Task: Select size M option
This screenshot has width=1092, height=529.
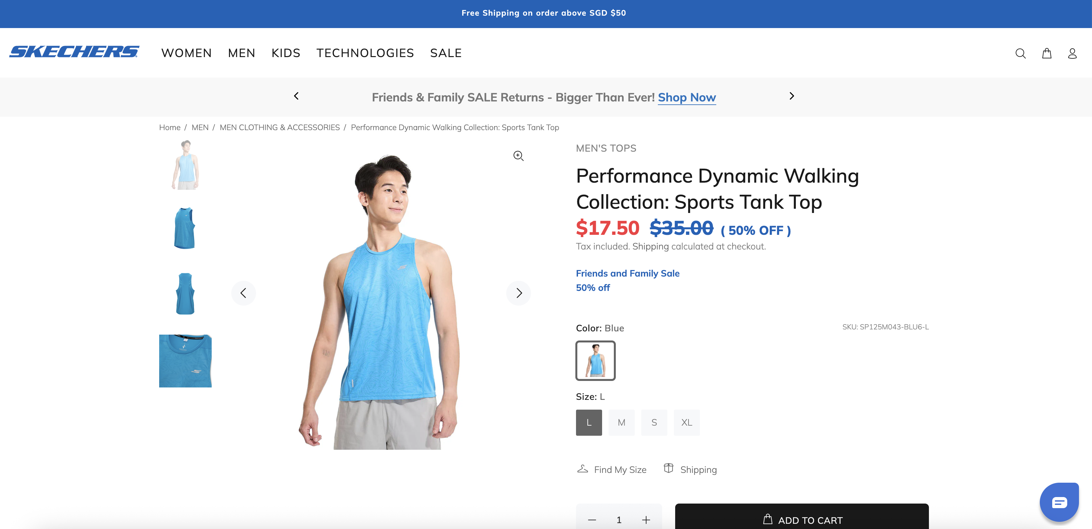Action: click(621, 423)
